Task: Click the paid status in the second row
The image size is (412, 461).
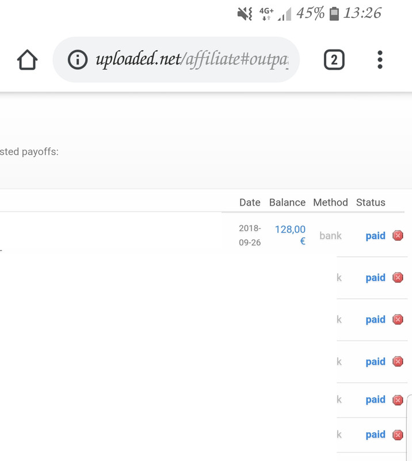Action: [x=375, y=278]
